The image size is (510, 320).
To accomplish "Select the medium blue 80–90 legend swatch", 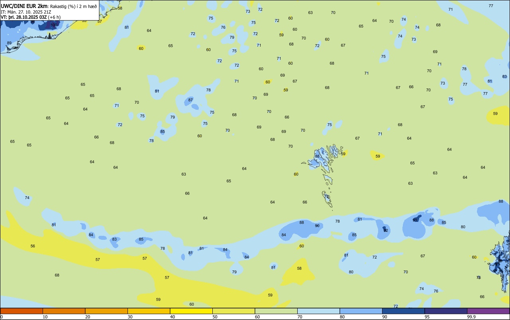I will pyautogui.click(x=361, y=311).
